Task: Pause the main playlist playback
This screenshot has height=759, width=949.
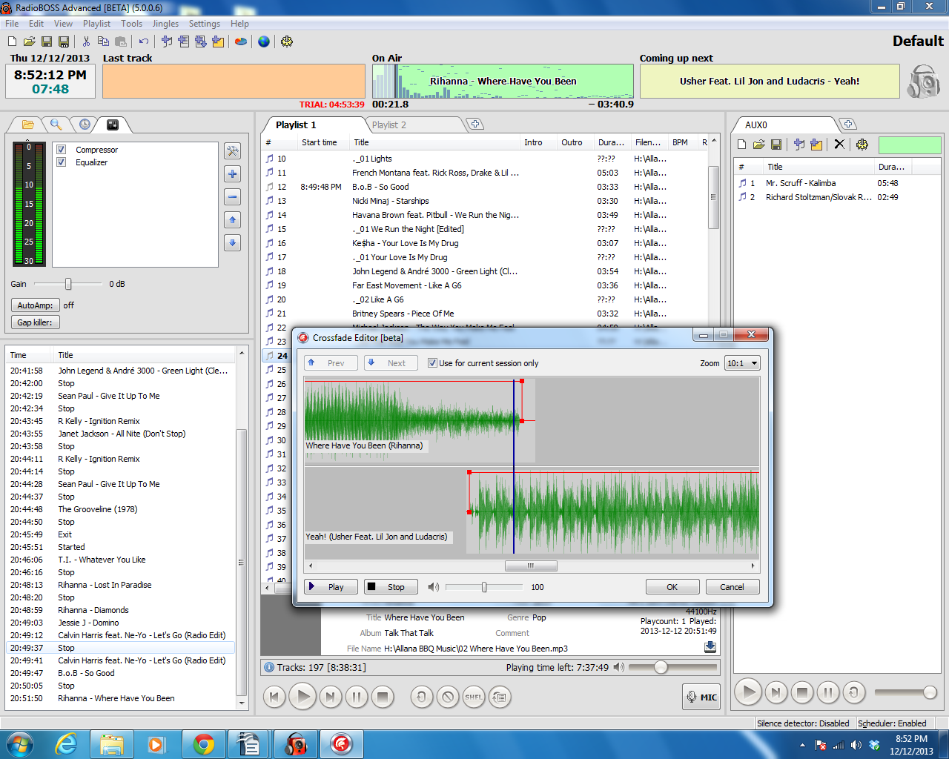Action: pos(357,697)
